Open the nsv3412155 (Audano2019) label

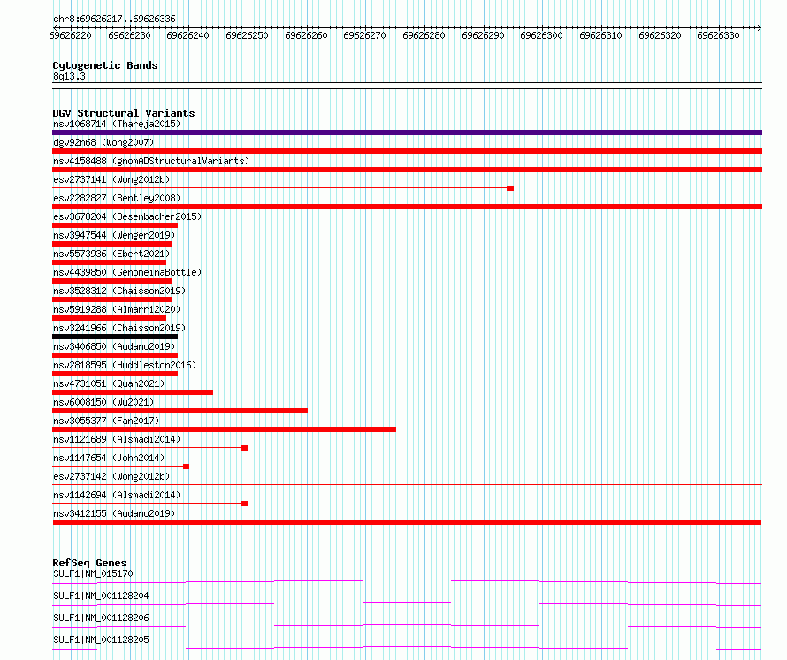click(114, 513)
